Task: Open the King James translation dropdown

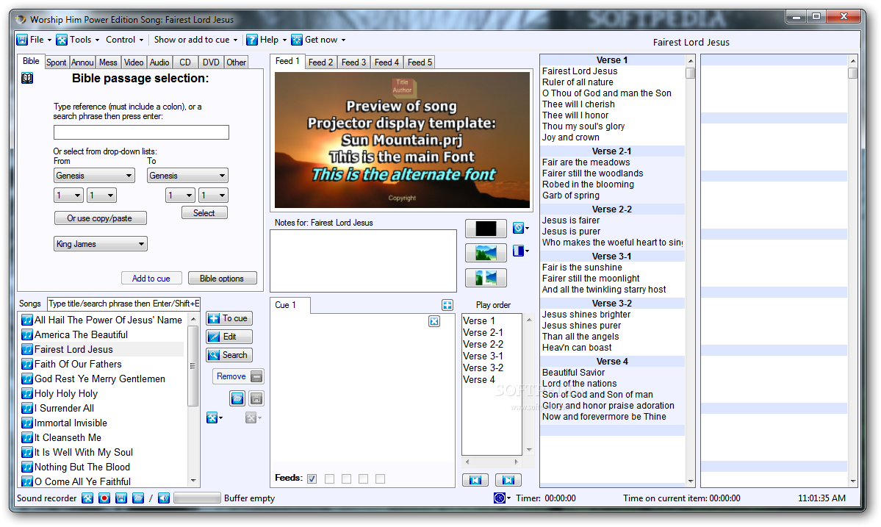Action: [x=101, y=244]
